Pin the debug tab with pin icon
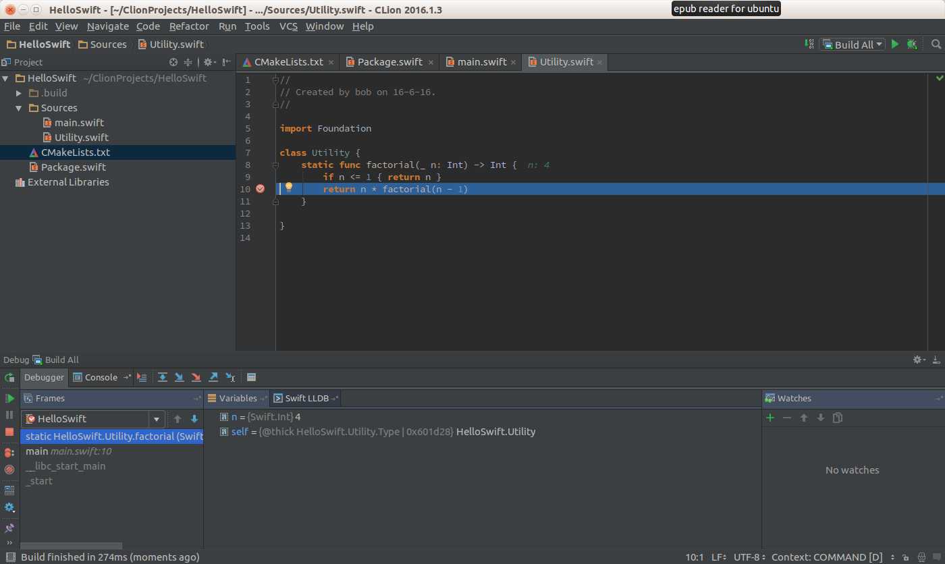Viewport: 945px width, 564px height. pyautogui.click(x=9, y=528)
